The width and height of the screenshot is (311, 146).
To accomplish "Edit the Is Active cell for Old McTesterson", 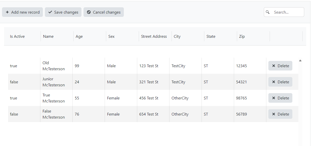I will (x=14, y=66).
